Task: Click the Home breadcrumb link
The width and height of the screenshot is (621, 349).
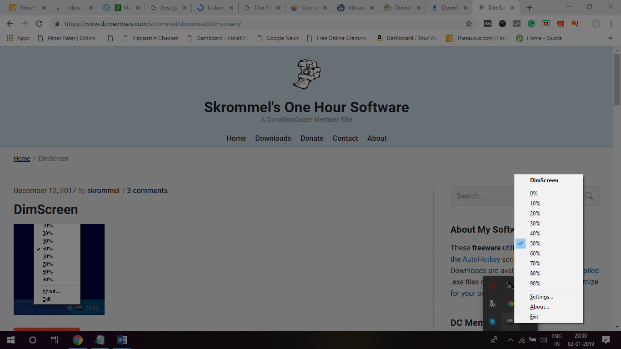Action: (22, 159)
